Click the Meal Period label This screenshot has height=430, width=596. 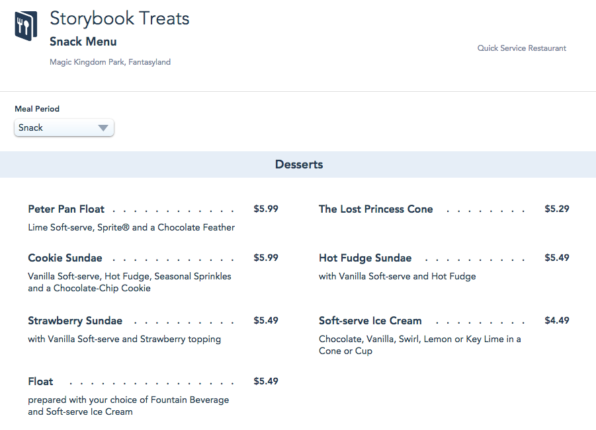(37, 109)
